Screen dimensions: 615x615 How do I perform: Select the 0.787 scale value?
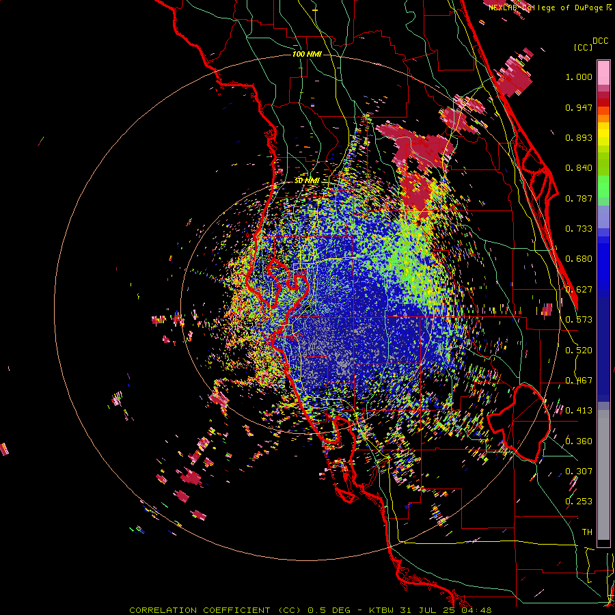[x=579, y=198]
